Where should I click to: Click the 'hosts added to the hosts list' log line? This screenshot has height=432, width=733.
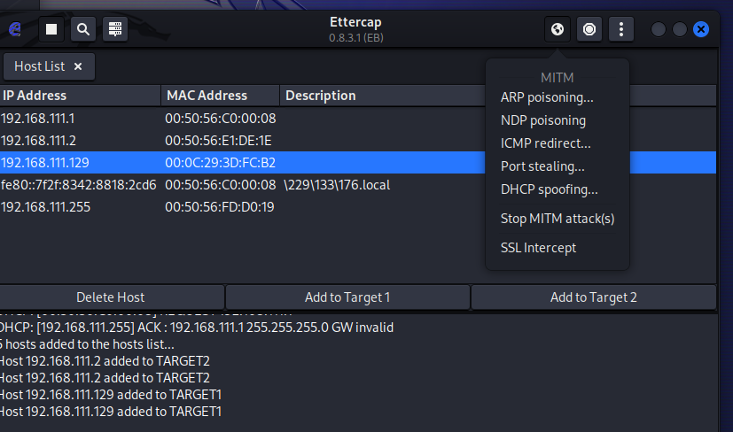(x=88, y=343)
